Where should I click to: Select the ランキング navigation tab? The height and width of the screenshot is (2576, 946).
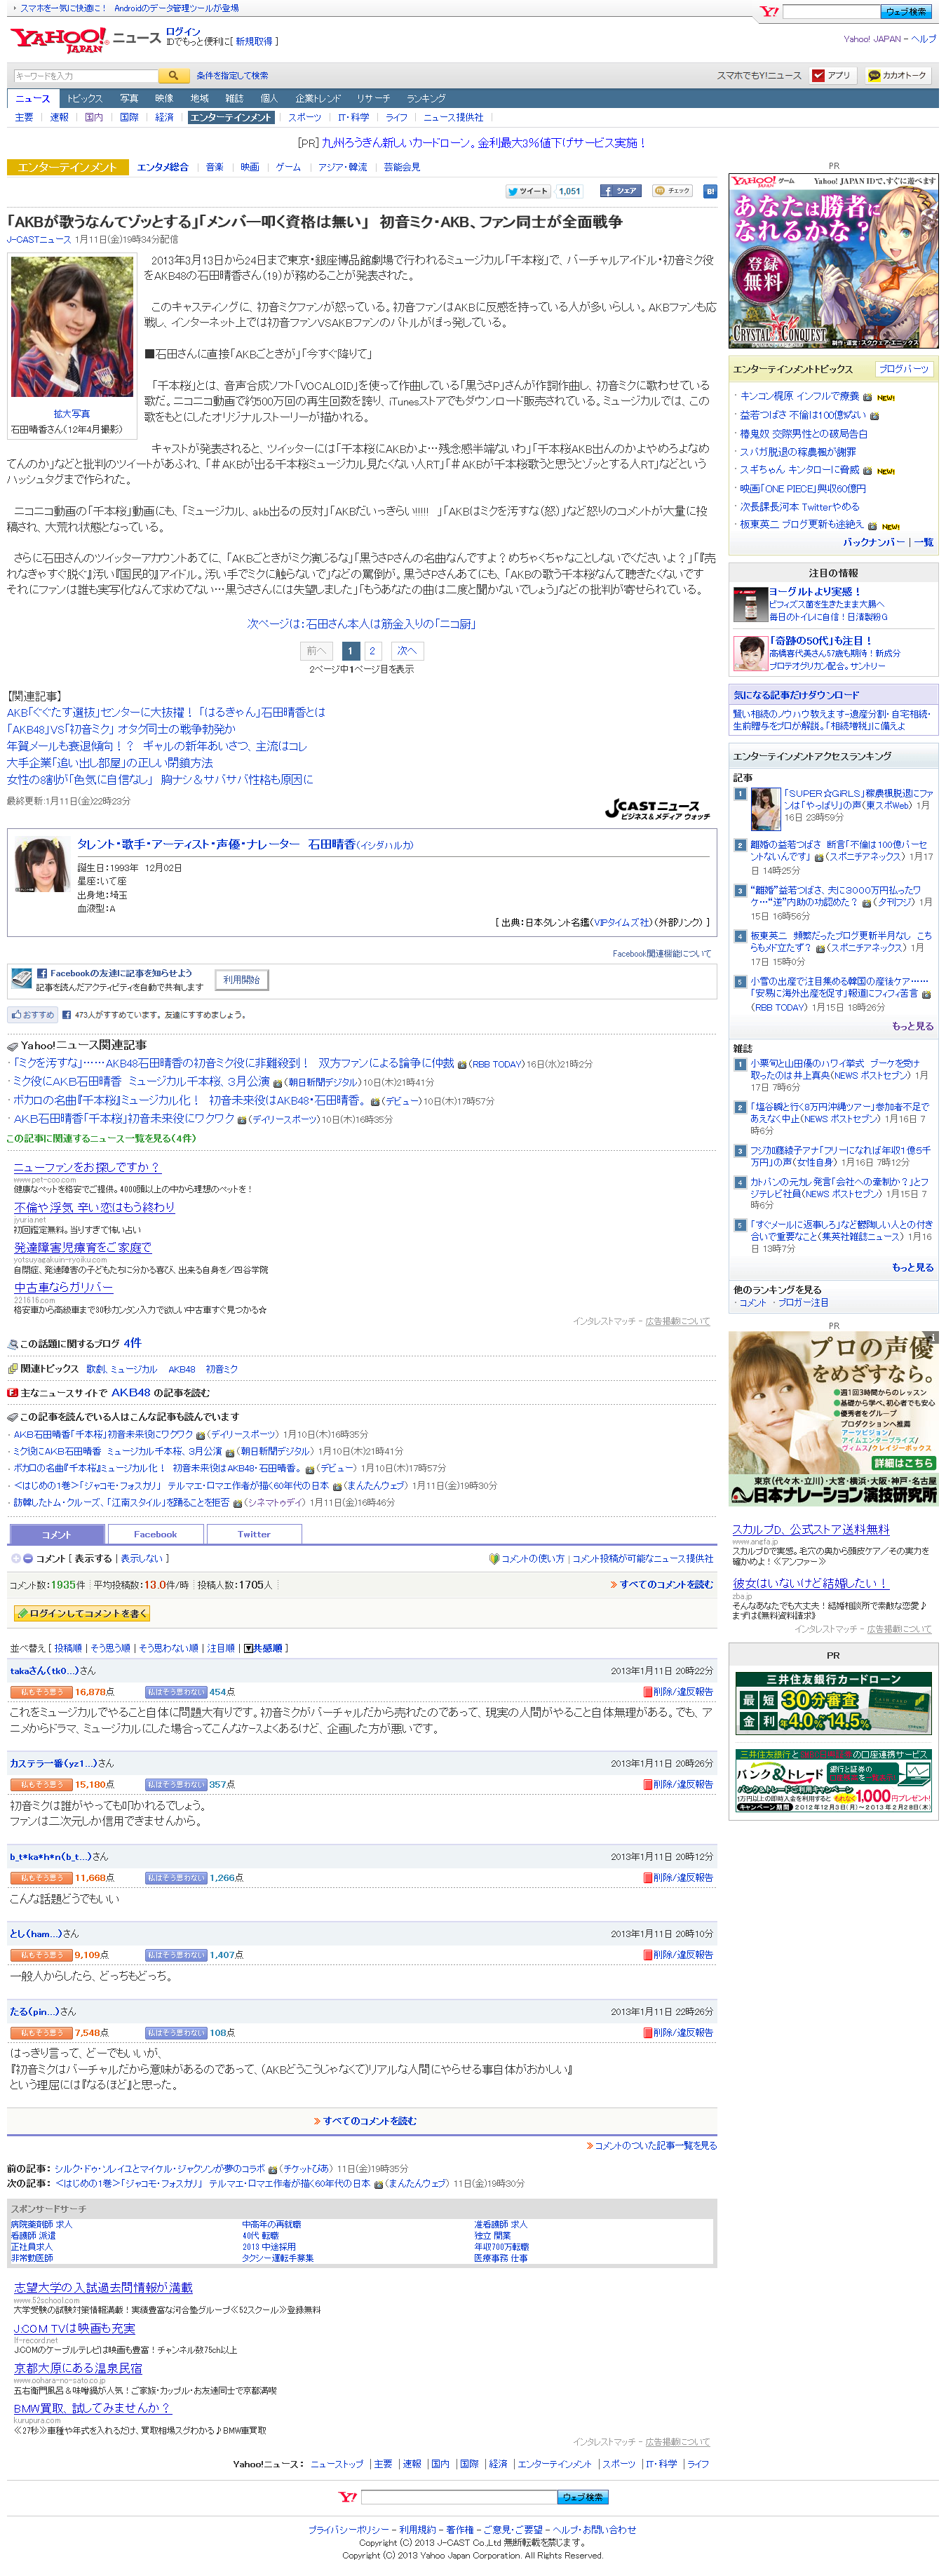tap(426, 98)
